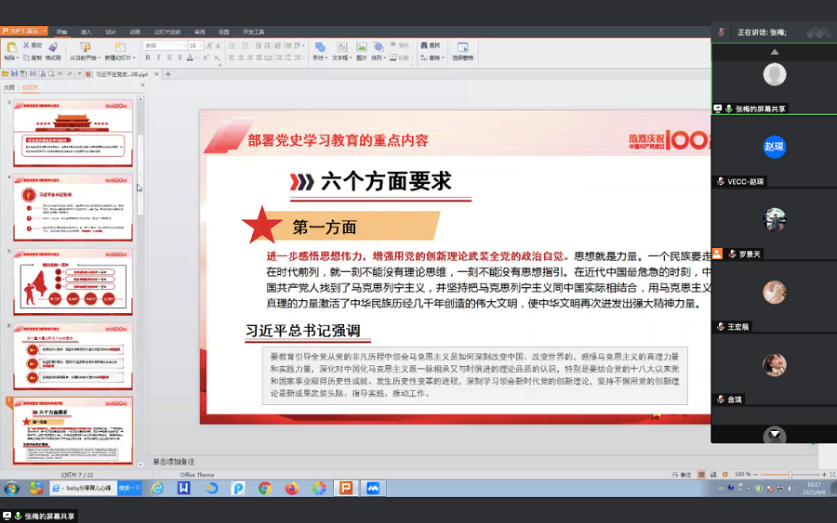Switch to the 插入 (Insert) ribbon tab
This screenshot has width=837, height=523.
click(x=86, y=32)
